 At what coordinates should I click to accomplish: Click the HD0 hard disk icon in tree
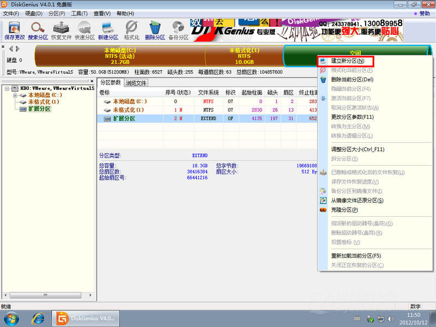pos(15,88)
